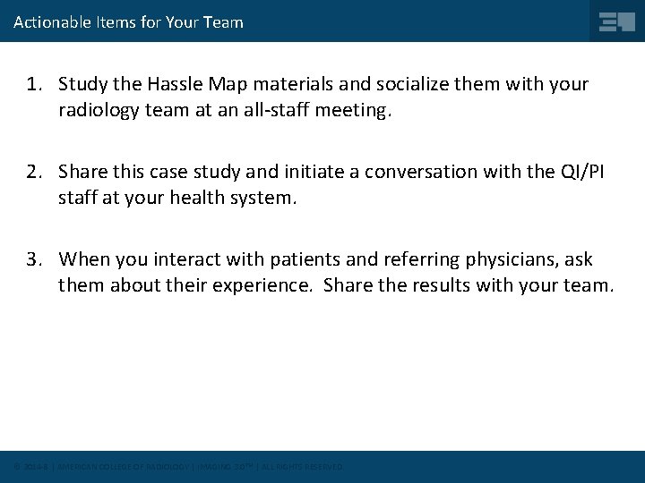This screenshot has height=483, width=645.
Task: Click 'American College of Radiology' in footer
Action: (x=123, y=467)
